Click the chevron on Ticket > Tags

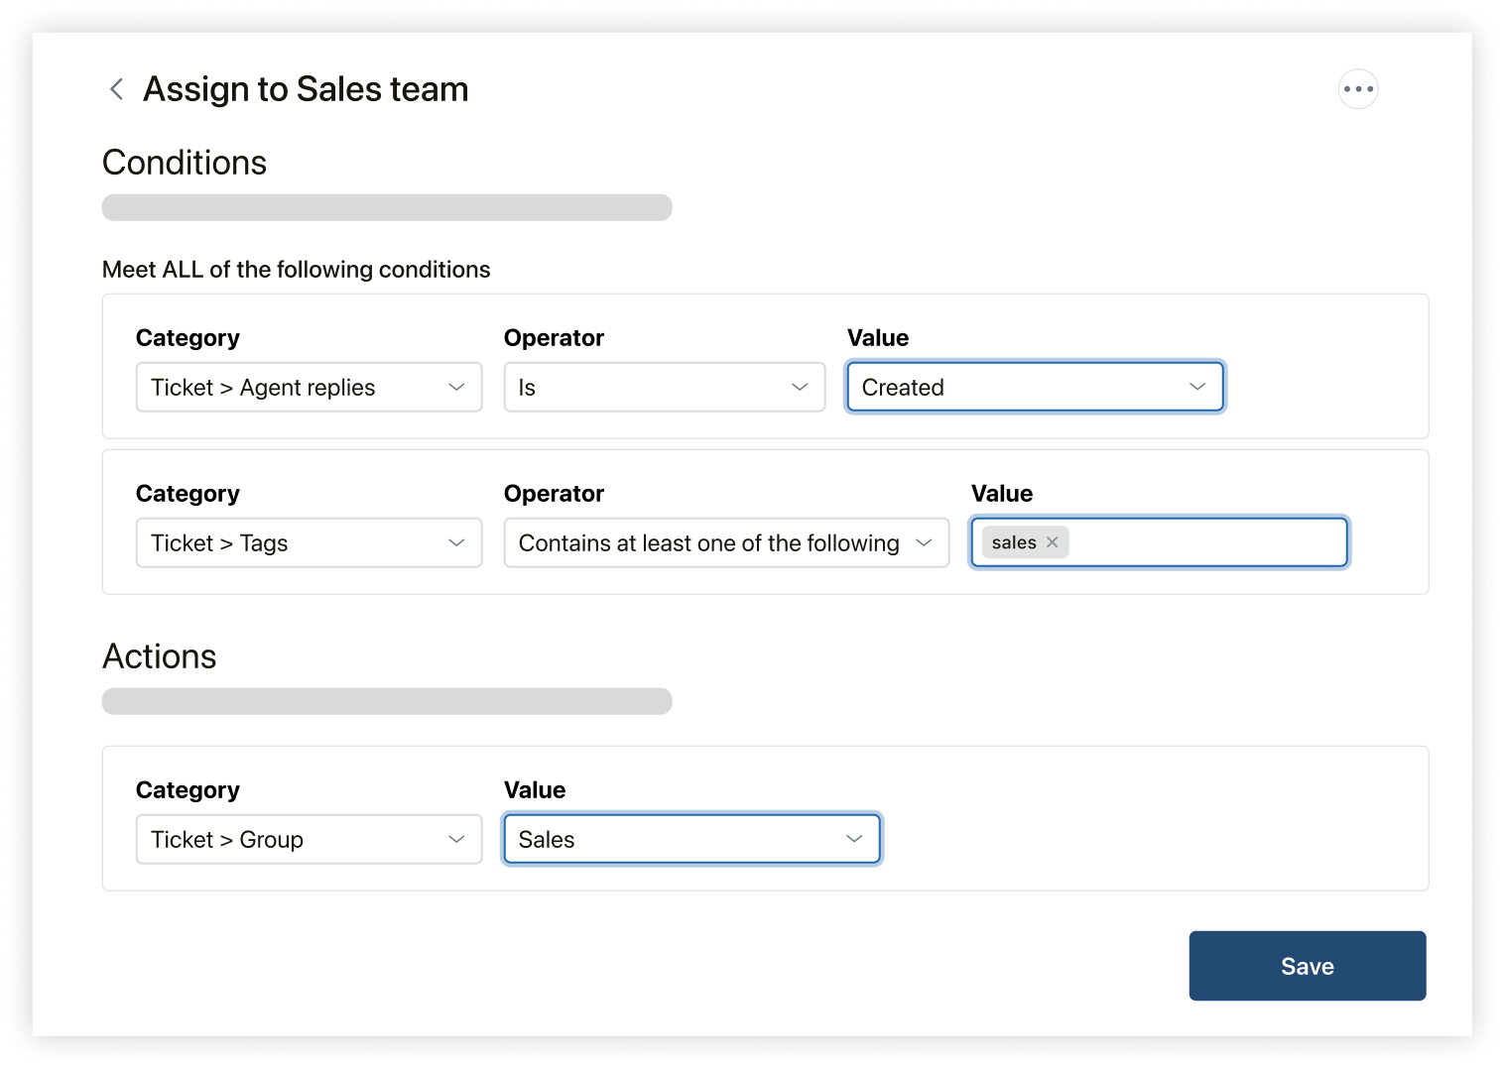[x=457, y=542]
